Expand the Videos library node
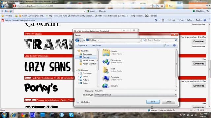Screen dimensions: 211x118 point(78,83)
